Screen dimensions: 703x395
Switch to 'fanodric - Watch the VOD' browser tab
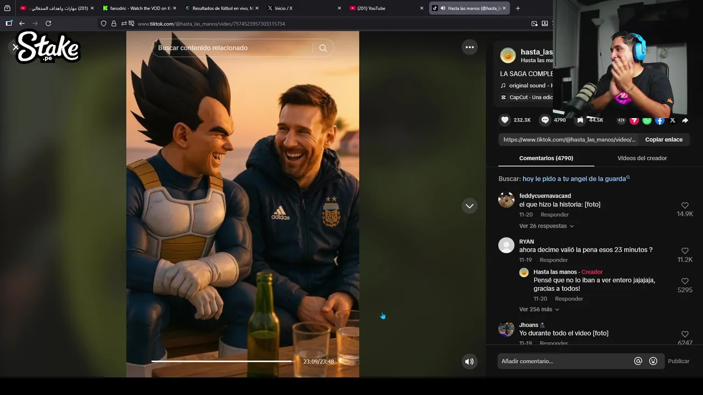coord(139,8)
